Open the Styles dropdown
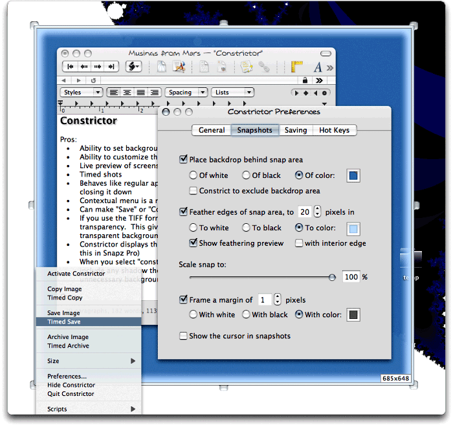 click(x=81, y=93)
